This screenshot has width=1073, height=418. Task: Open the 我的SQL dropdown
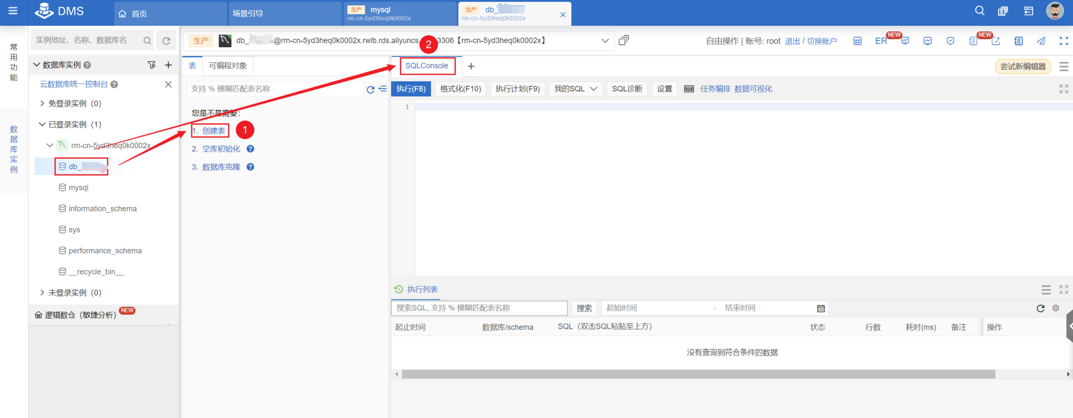point(576,89)
